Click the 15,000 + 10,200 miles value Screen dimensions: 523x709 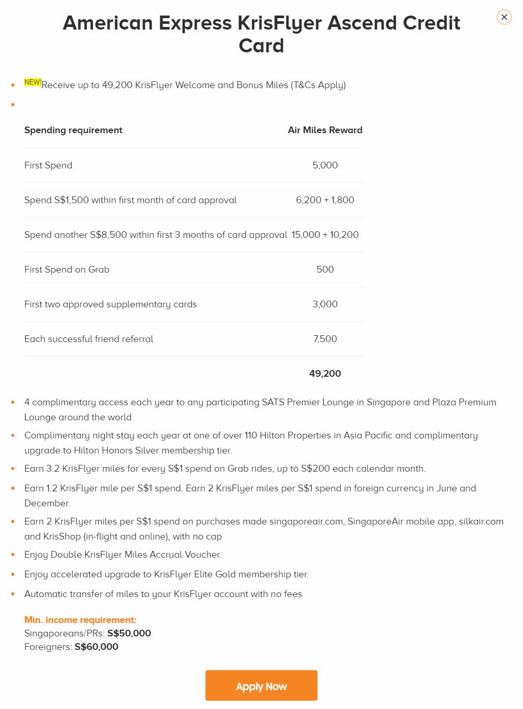pos(325,235)
